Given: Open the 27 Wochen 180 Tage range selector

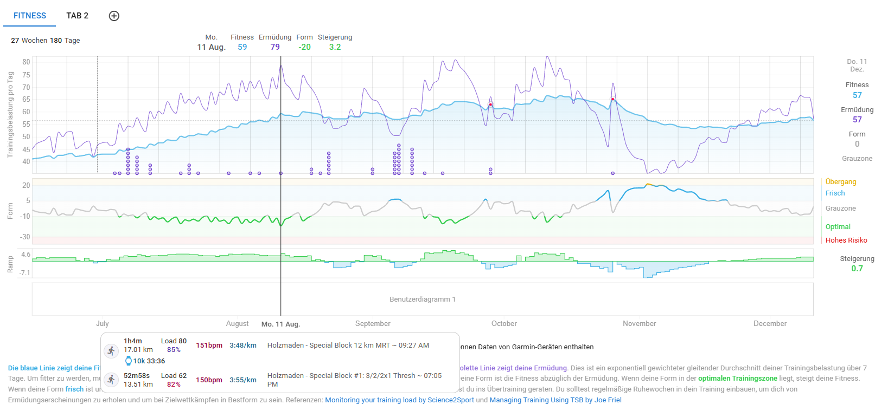Looking at the screenshot, I should tap(46, 41).
